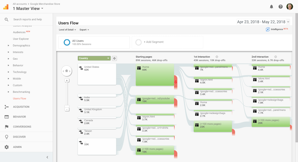Expand the Level of Detail menu
This screenshot has height=162, width=298.
point(67,30)
